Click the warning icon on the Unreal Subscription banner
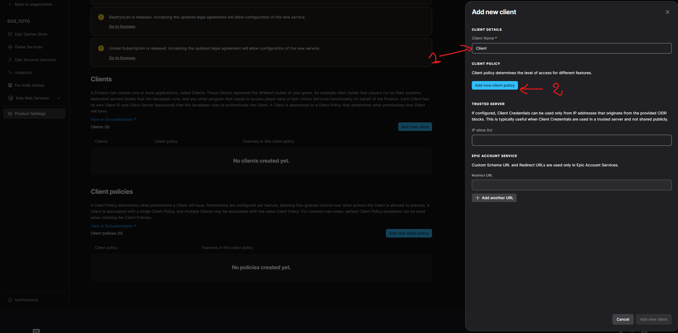 coord(101,48)
